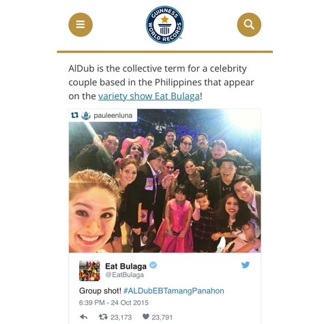
Task: Click the blue Twitter bird icon
Action: coord(246,265)
